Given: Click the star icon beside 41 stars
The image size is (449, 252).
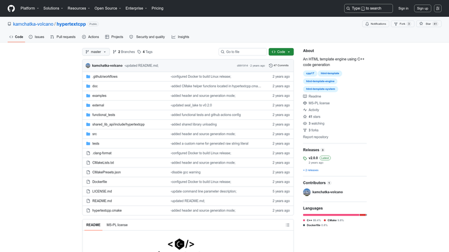Looking at the screenshot, I should pos(305,116).
